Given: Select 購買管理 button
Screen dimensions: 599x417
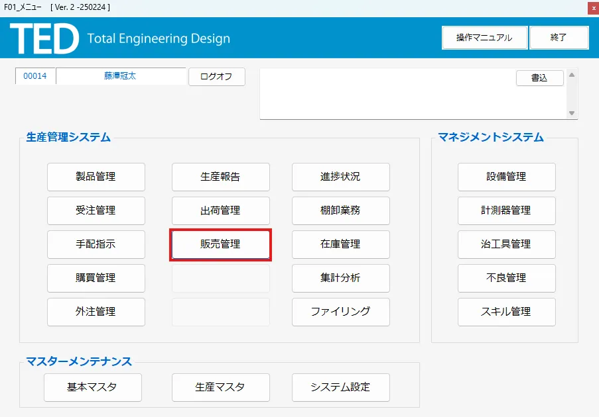Looking at the screenshot, I should [x=96, y=278].
